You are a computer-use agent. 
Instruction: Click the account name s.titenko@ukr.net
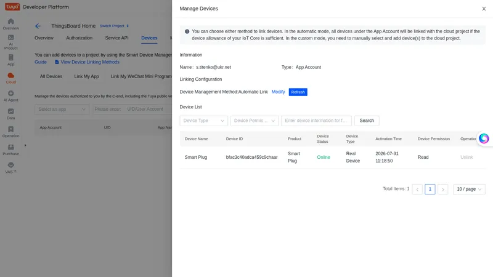[213, 67]
